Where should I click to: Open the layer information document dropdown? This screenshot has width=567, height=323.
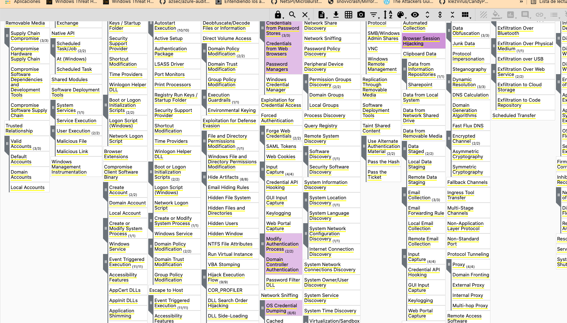(x=322, y=15)
